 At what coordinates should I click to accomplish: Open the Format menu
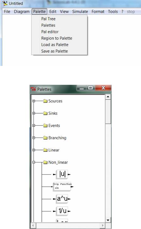98,11
